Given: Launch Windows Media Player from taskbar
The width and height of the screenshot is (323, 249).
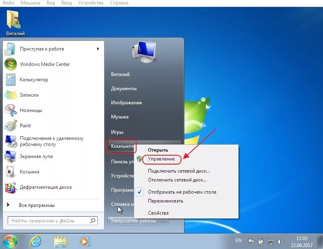Looking at the screenshot, I should pos(84,241).
